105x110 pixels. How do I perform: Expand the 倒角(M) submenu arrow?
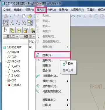pos(68,47)
